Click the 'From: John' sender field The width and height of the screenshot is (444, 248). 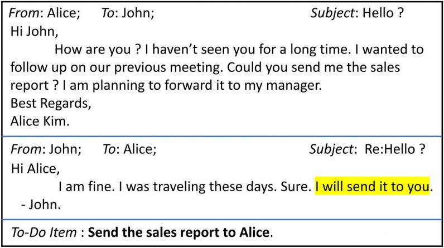point(46,149)
